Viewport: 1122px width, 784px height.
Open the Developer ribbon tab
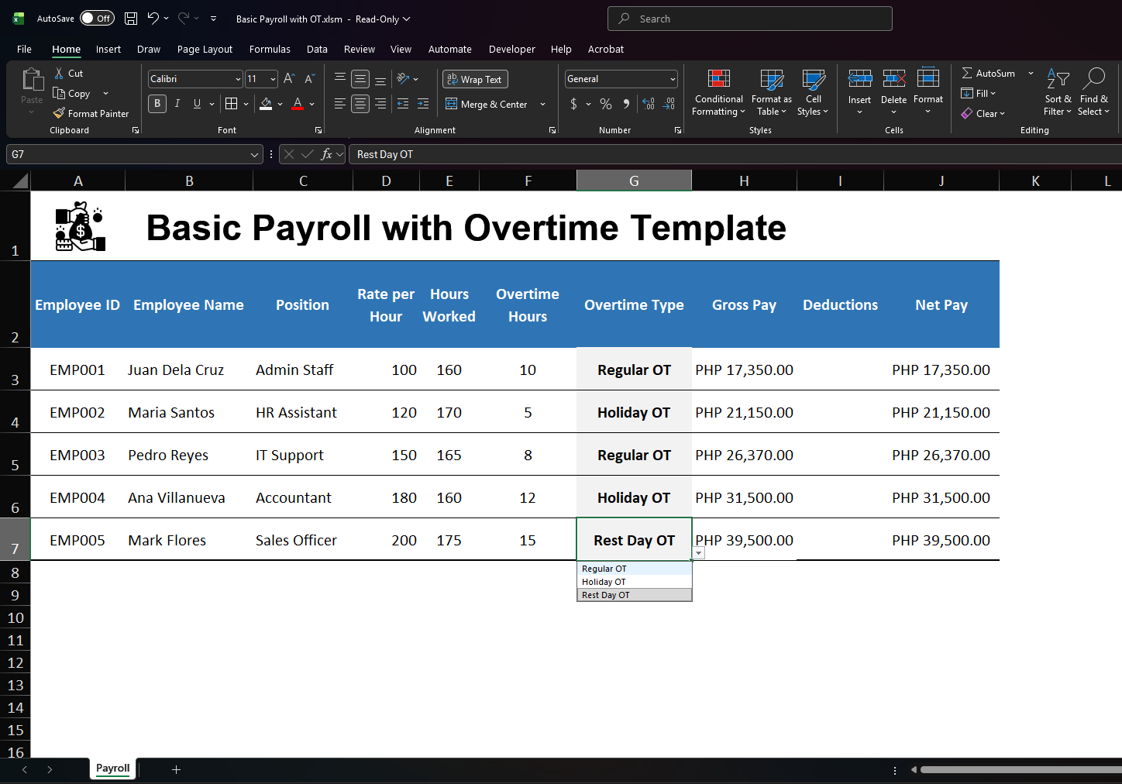tap(511, 49)
